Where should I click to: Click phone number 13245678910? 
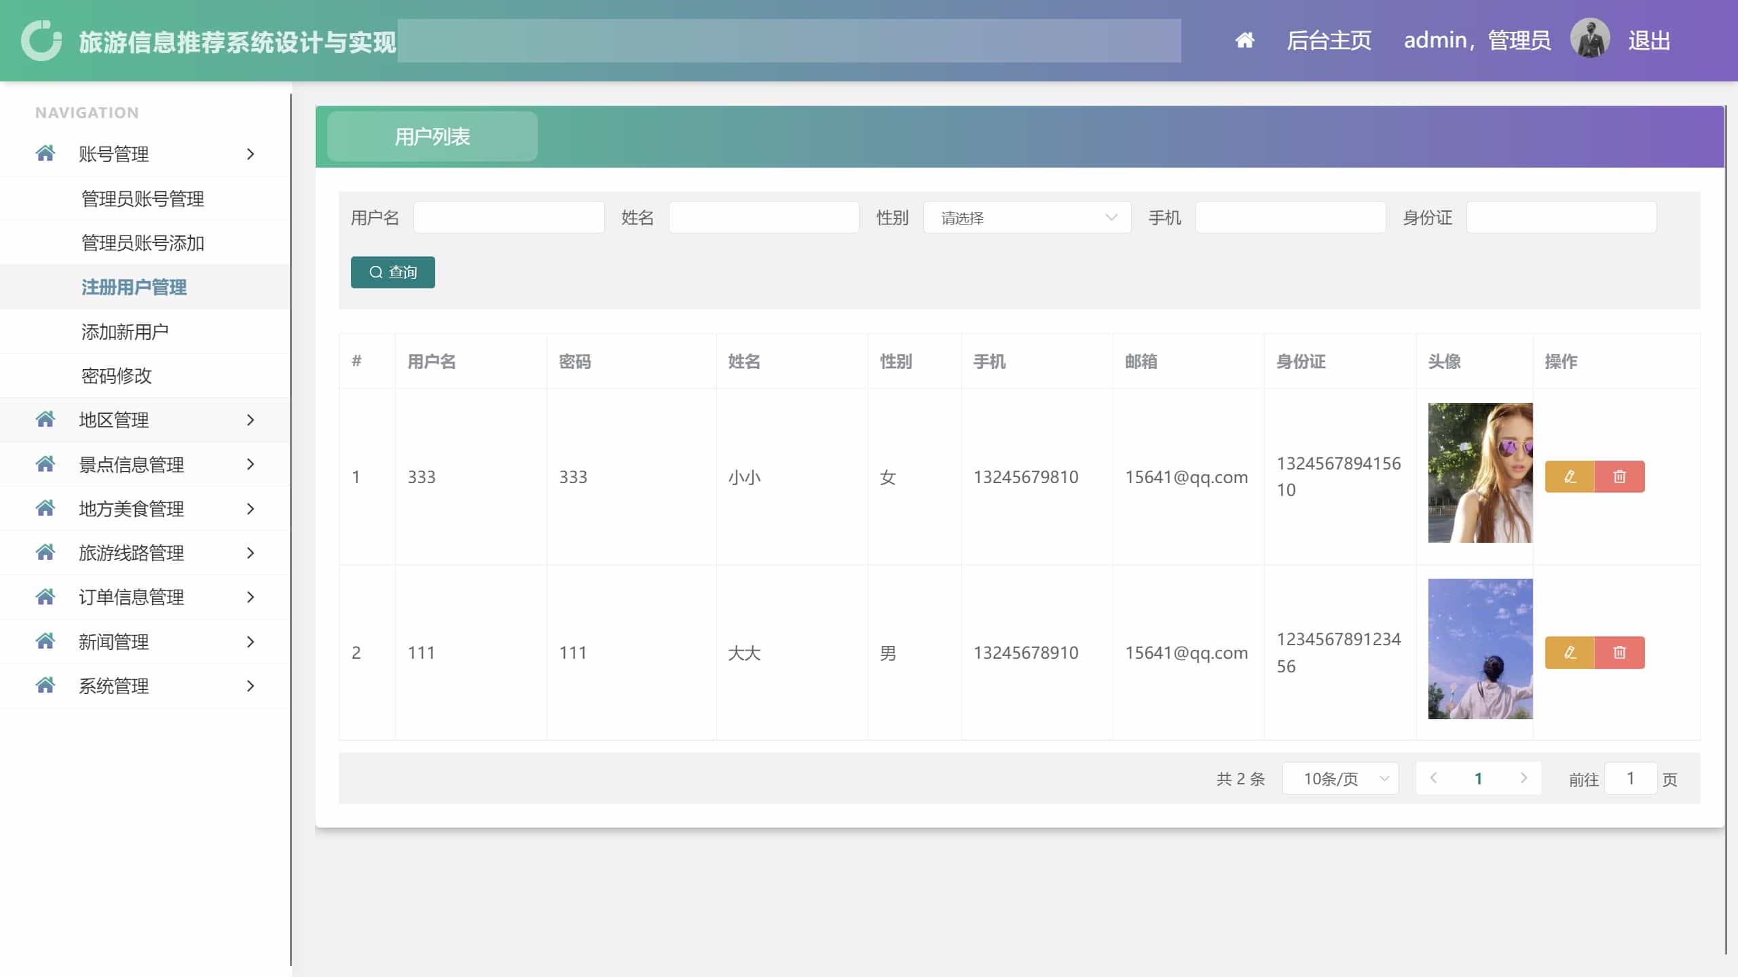(1026, 653)
